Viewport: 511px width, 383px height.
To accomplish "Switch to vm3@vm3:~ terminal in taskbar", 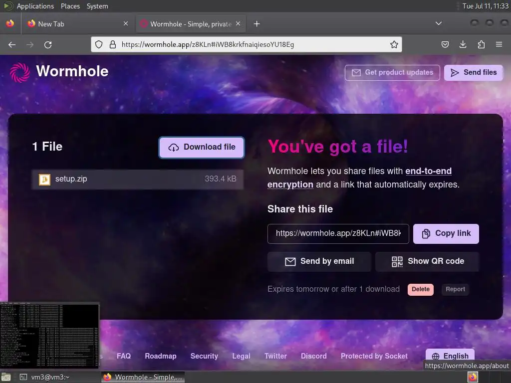I will tap(58, 377).
